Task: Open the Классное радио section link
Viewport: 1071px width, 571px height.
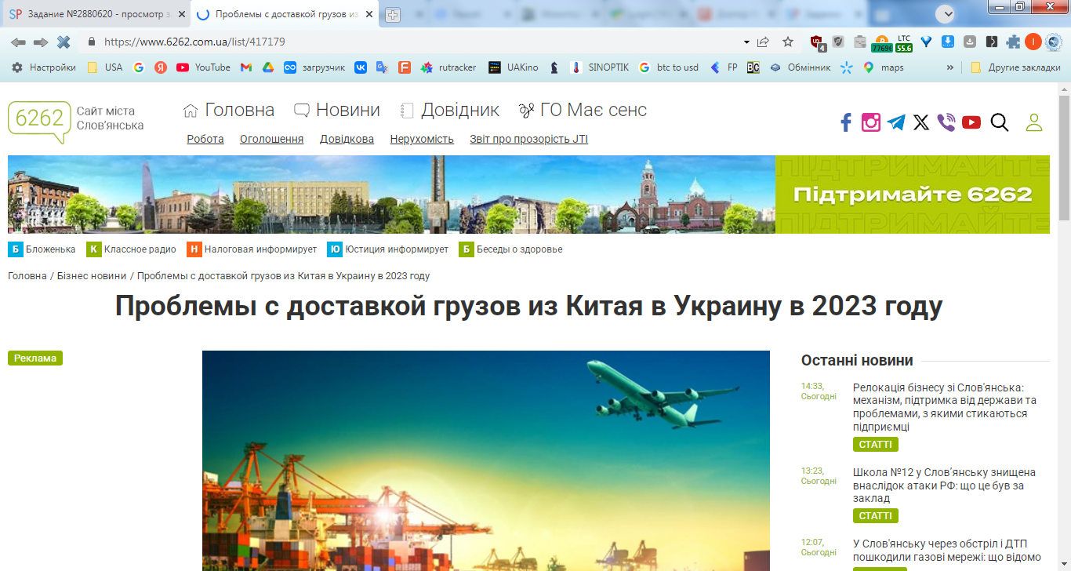Action: [x=131, y=249]
